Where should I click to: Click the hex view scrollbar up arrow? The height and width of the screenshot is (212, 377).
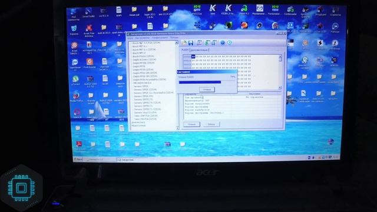pos(280,57)
